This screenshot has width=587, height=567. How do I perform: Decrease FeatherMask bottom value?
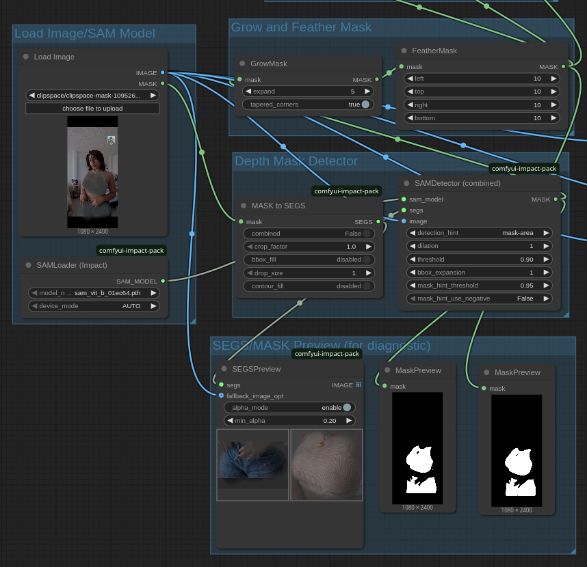[410, 117]
